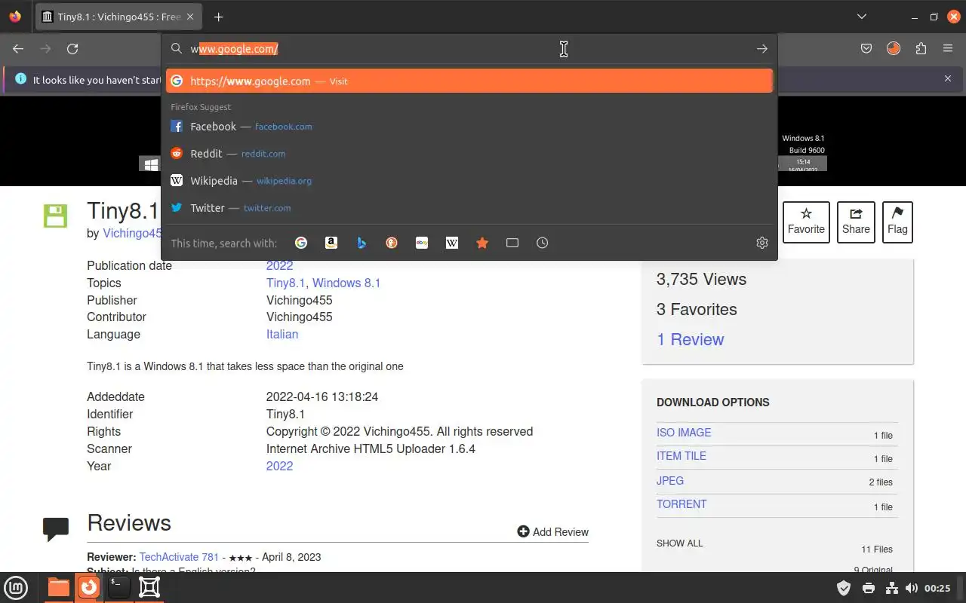Search this time with Amazon icon
Screen dimensions: 966x603
point(331,243)
